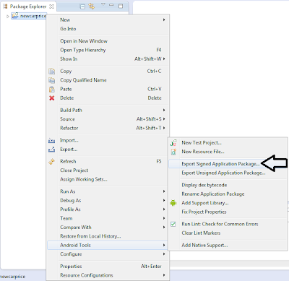Click the New Resource File icon
Screen dimensions: 289x281
pos(173,152)
